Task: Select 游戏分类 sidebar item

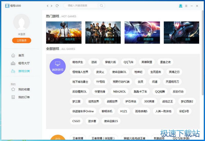Action: [x=24, y=71]
